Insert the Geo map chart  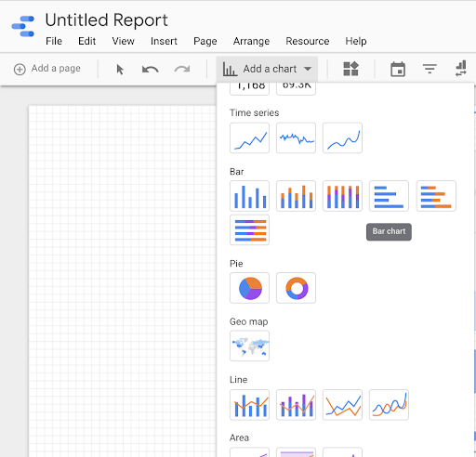pos(249,346)
